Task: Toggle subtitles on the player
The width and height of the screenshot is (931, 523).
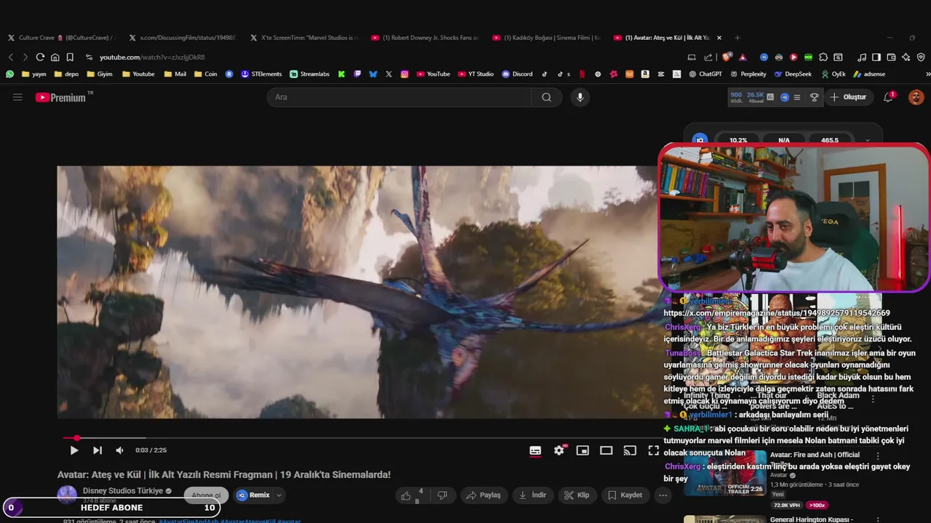Action: 535,450
